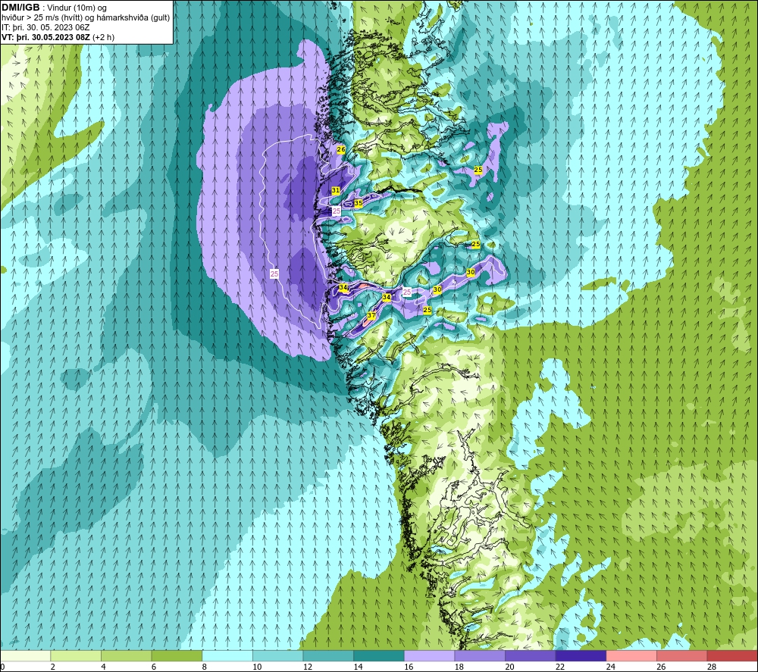Click the 'DMI/IGB' title text in header box
The height and width of the screenshot is (672, 758).
20,8
